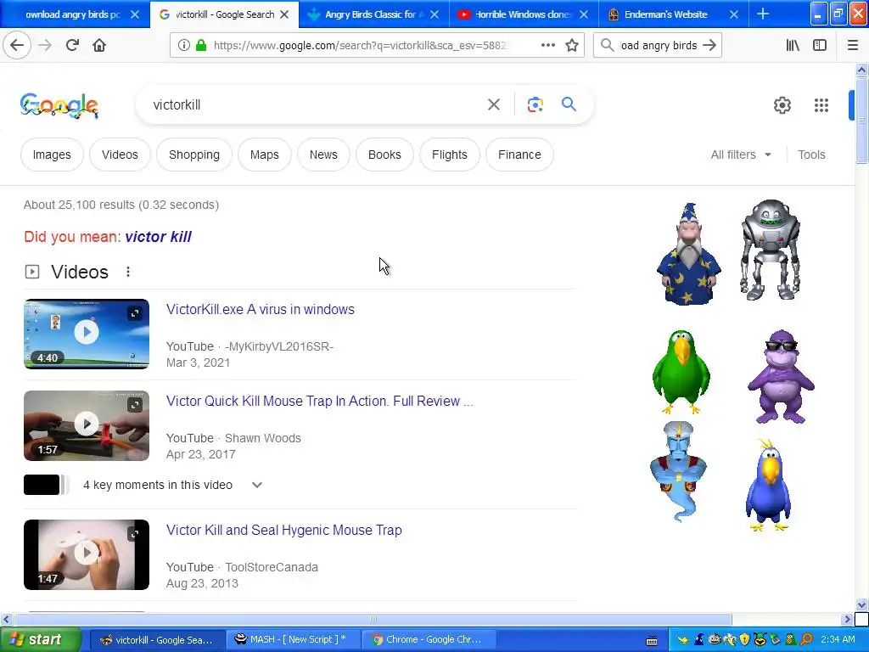Open Victor Kill and Seal Hygenic link

click(283, 530)
